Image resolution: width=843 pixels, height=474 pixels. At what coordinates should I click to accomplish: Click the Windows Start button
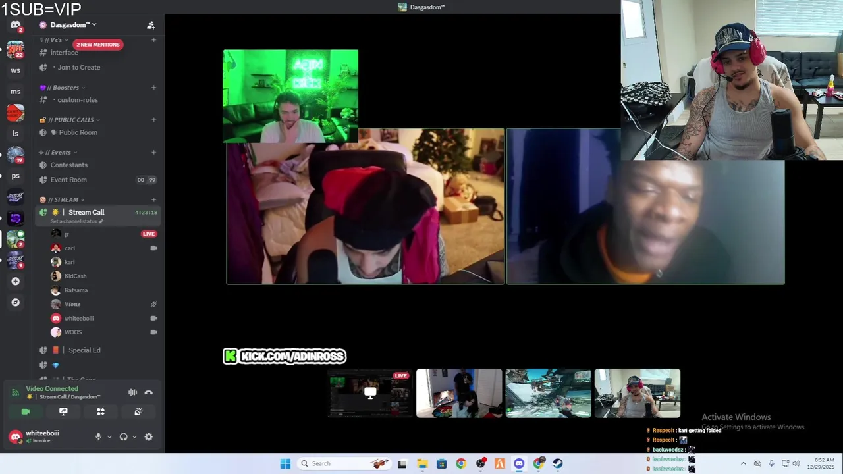(x=285, y=463)
